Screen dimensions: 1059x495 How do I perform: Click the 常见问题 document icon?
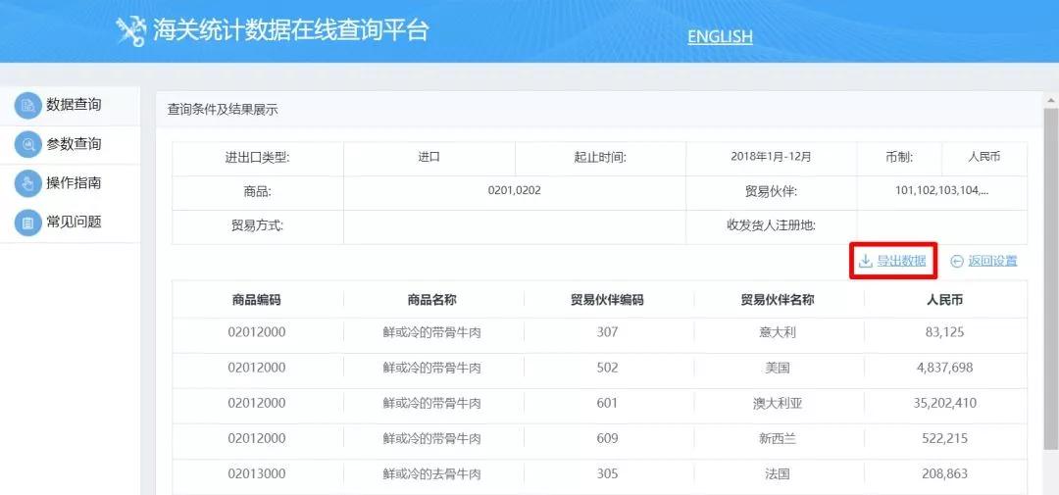tap(28, 223)
